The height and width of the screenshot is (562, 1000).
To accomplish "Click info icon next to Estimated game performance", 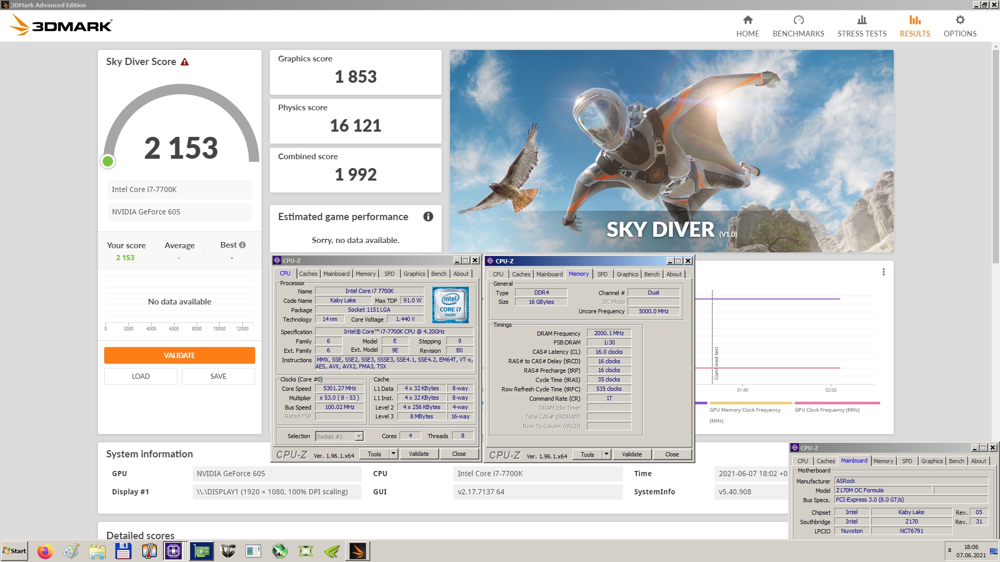I will [428, 216].
